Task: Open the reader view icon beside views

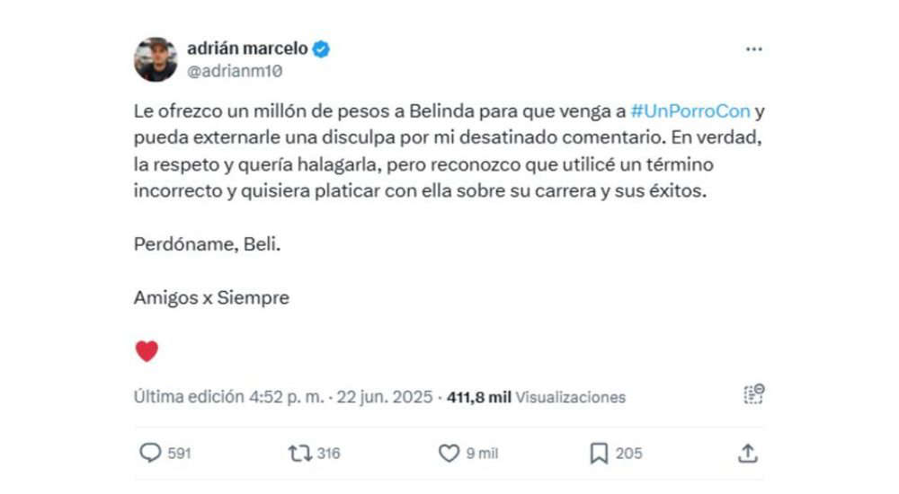Action: pyautogui.click(x=754, y=393)
